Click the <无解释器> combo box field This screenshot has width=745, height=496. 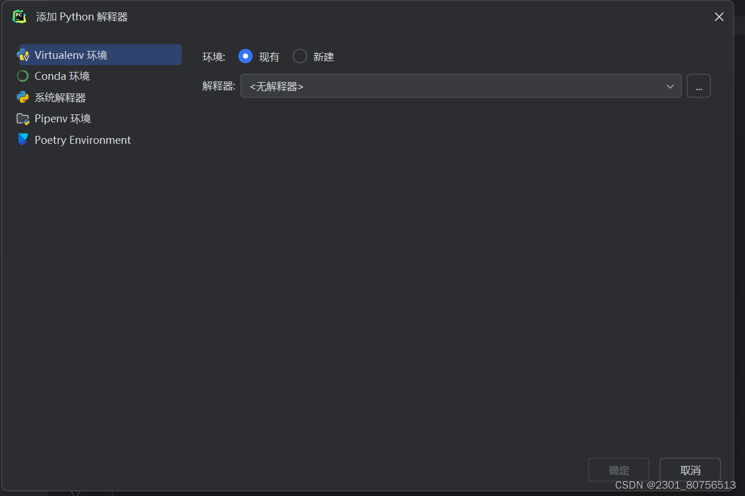pos(461,86)
